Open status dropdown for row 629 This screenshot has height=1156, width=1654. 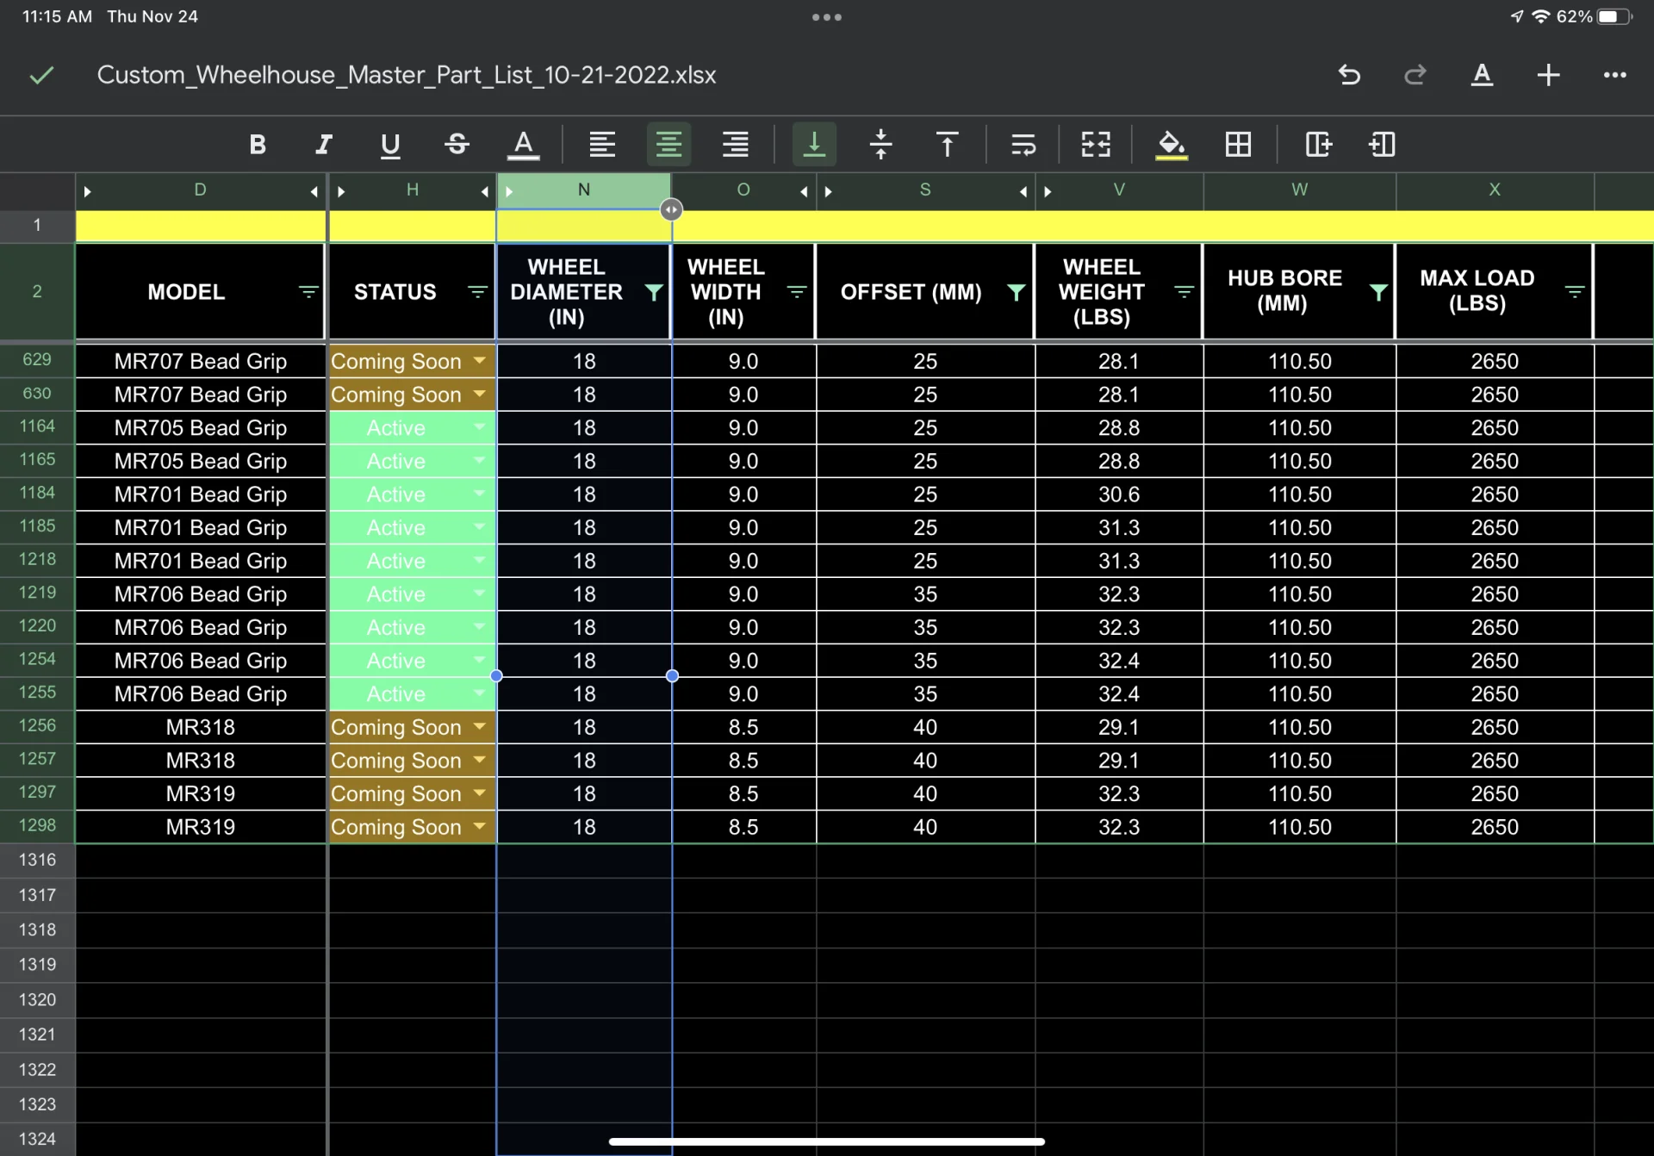click(480, 361)
